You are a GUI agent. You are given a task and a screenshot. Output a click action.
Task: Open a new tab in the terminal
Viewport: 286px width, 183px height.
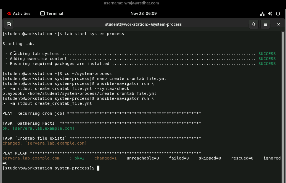tap(9, 24)
